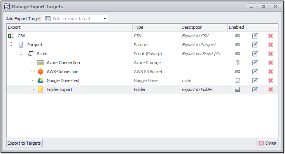Click the orange AWS-Connection icon

click(40, 72)
